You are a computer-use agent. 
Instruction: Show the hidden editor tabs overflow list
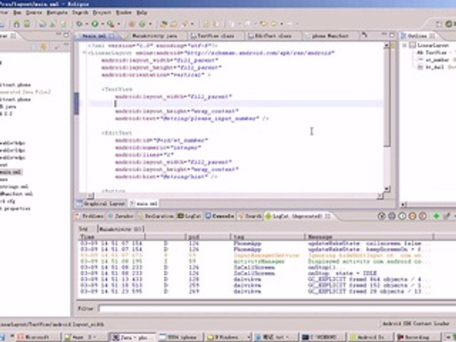click(x=364, y=35)
